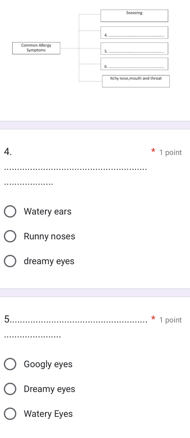Screen dimensions: 190x438
Task: Select the "Watery ears" answer option
Action: 10,211
